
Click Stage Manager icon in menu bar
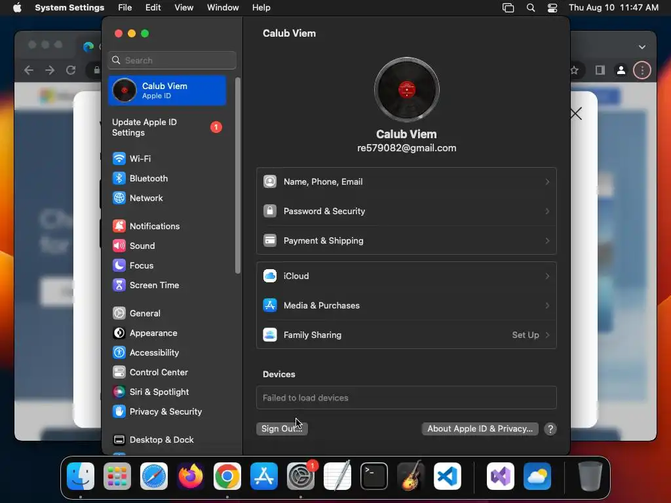coord(508,8)
